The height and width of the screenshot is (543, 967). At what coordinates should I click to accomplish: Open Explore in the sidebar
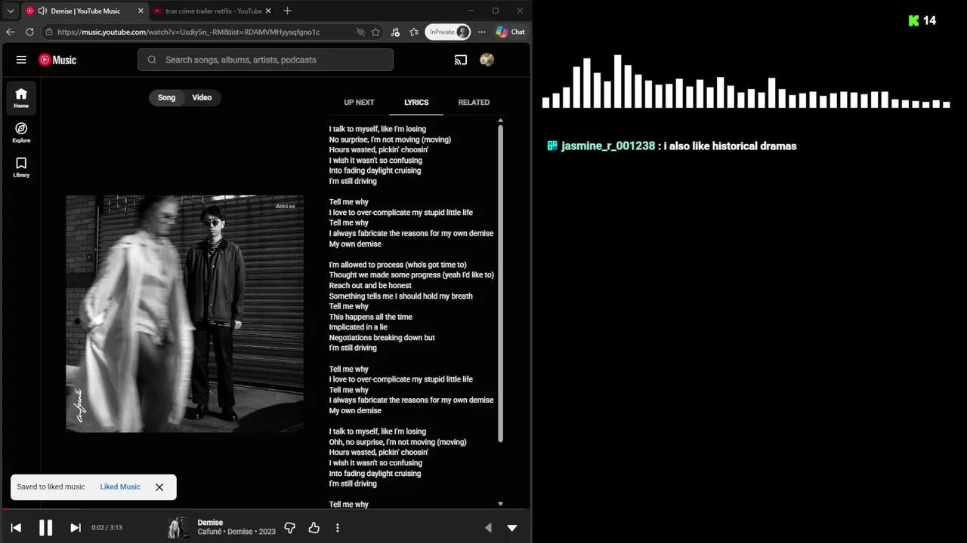coord(21,132)
